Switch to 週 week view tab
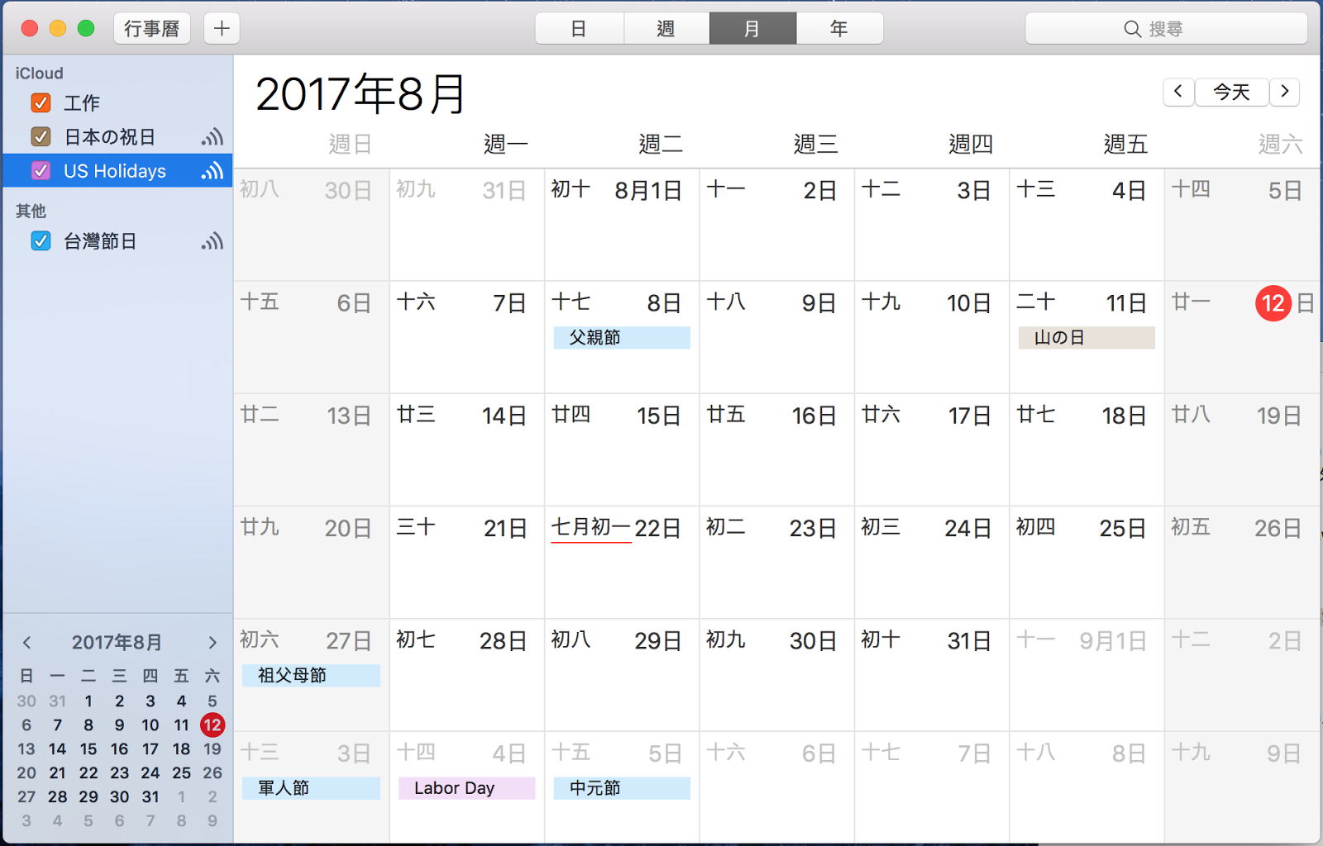Viewport: 1323px width, 846px height. [666, 29]
